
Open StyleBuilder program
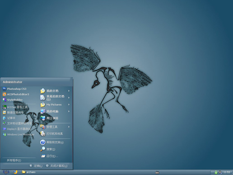[13, 100]
